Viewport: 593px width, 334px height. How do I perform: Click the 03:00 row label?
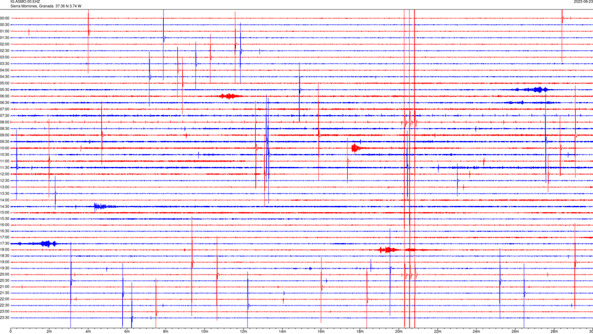click(5, 57)
